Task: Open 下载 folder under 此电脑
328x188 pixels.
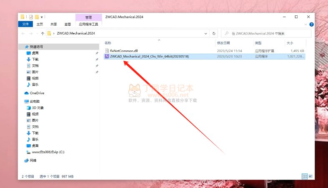Action: pos(35,133)
